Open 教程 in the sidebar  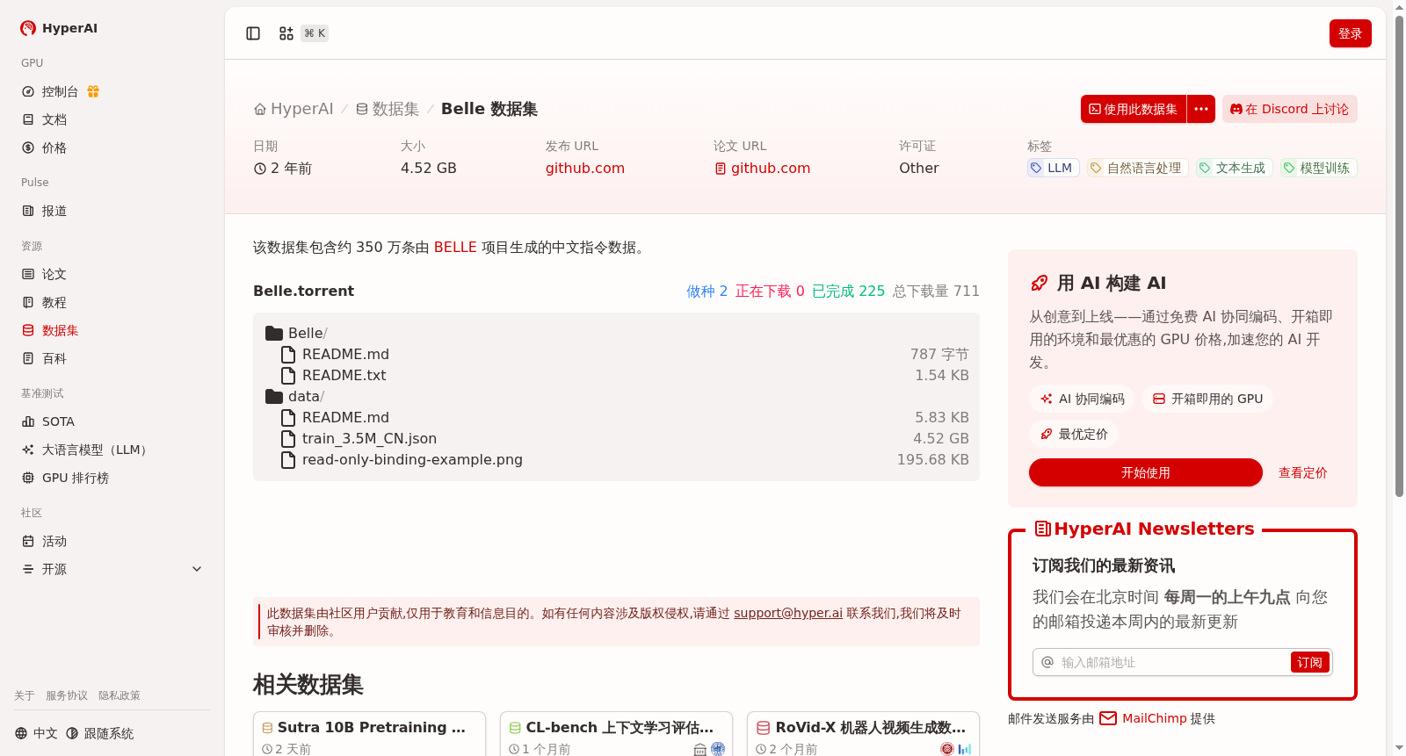coord(44,302)
